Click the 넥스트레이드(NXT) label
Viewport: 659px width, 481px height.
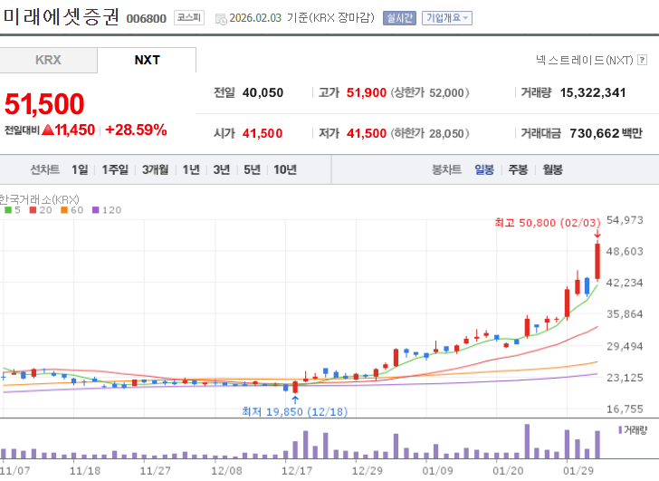tap(584, 60)
